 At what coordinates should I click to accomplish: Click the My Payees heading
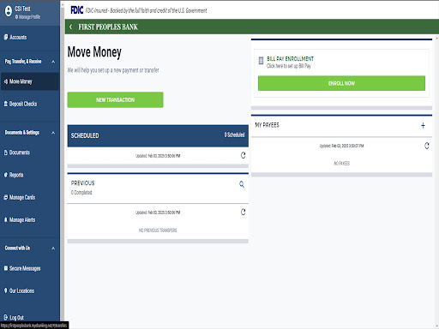coord(267,125)
